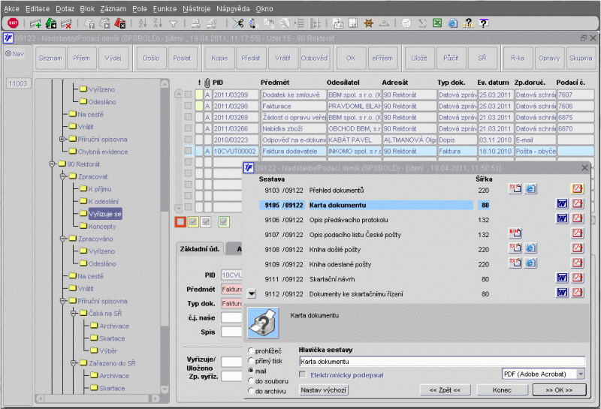Image resolution: width=601 pixels, height=409 pixels.
Task: Open the Akce menu
Action: pyautogui.click(x=11, y=8)
